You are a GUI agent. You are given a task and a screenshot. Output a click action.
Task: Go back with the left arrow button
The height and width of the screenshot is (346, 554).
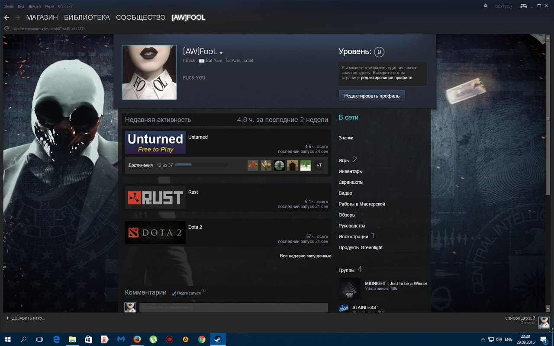click(x=6, y=18)
